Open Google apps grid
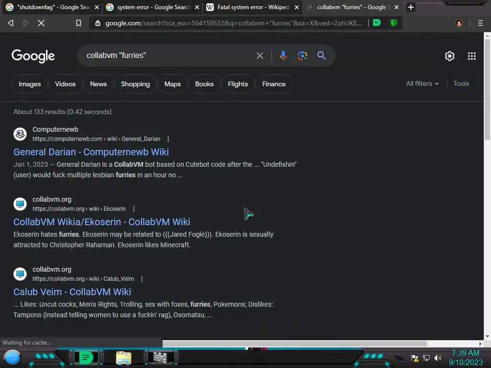 [472, 56]
